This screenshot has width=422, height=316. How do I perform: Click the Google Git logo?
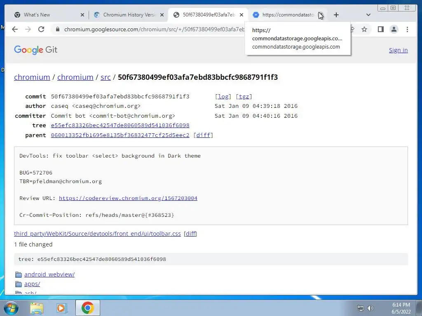click(35, 50)
